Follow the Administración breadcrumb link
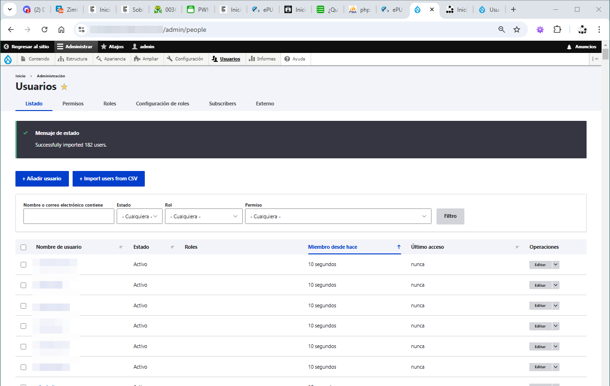The image size is (610, 386). 51,76
